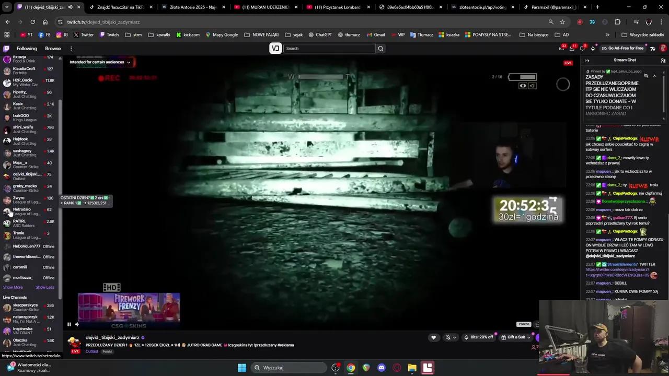This screenshot has width=669, height=376.
Task: Open the Wszystkie zakładki folder
Action: (x=643, y=35)
